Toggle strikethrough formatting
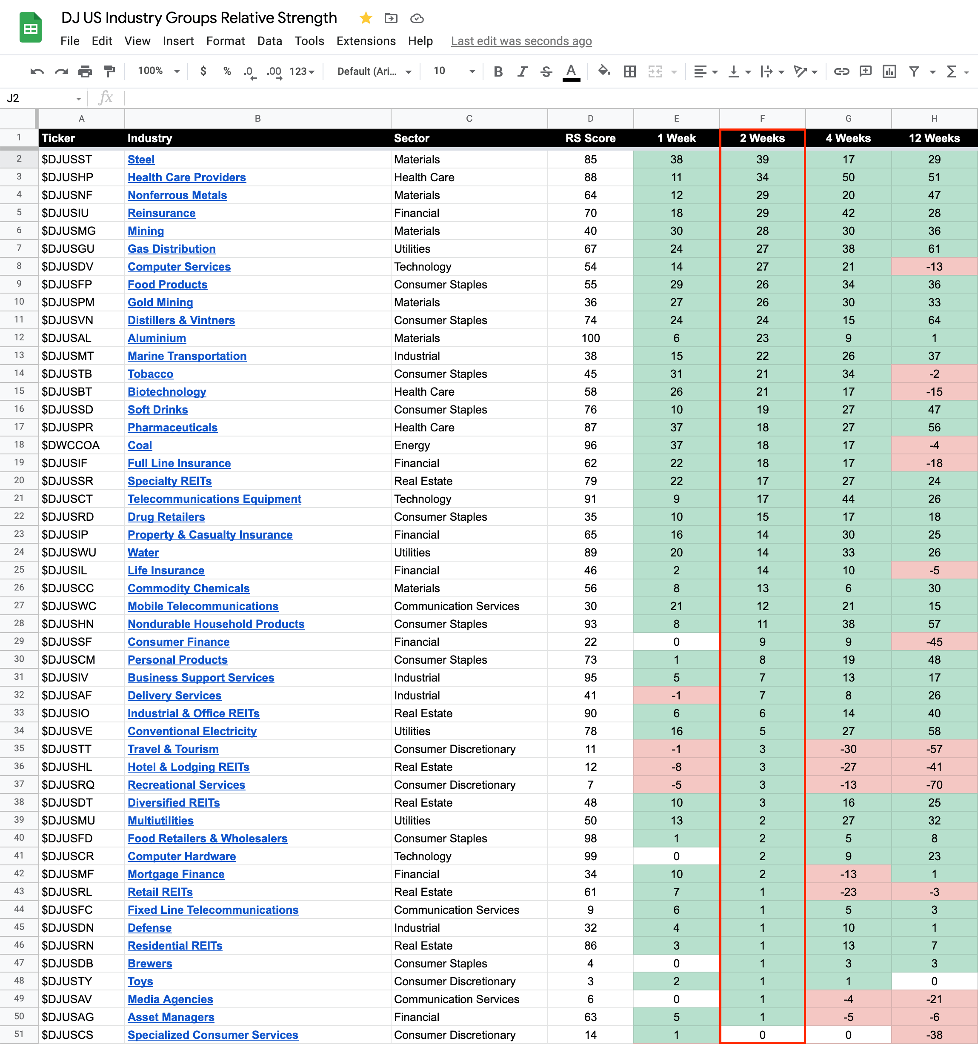 pyautogui.click(x=546, y=71)
